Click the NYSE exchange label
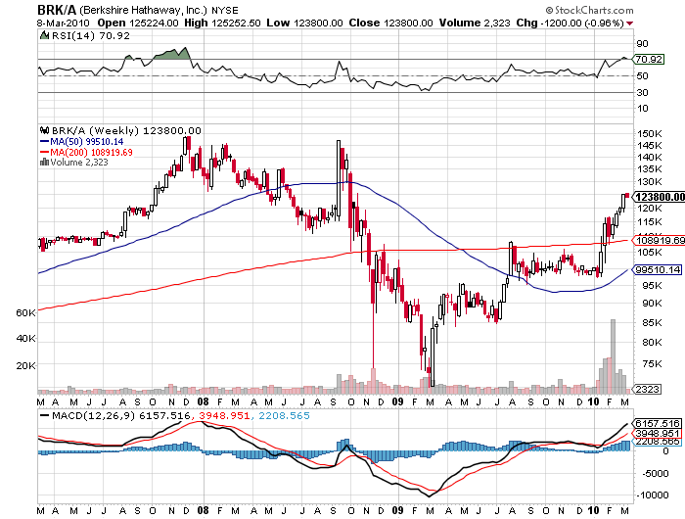The width and height of the screenshot is (685, 519). [x=225, y=10]
